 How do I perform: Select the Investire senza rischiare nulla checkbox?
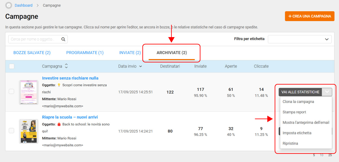pyautogui.click(x=12, y=91)
